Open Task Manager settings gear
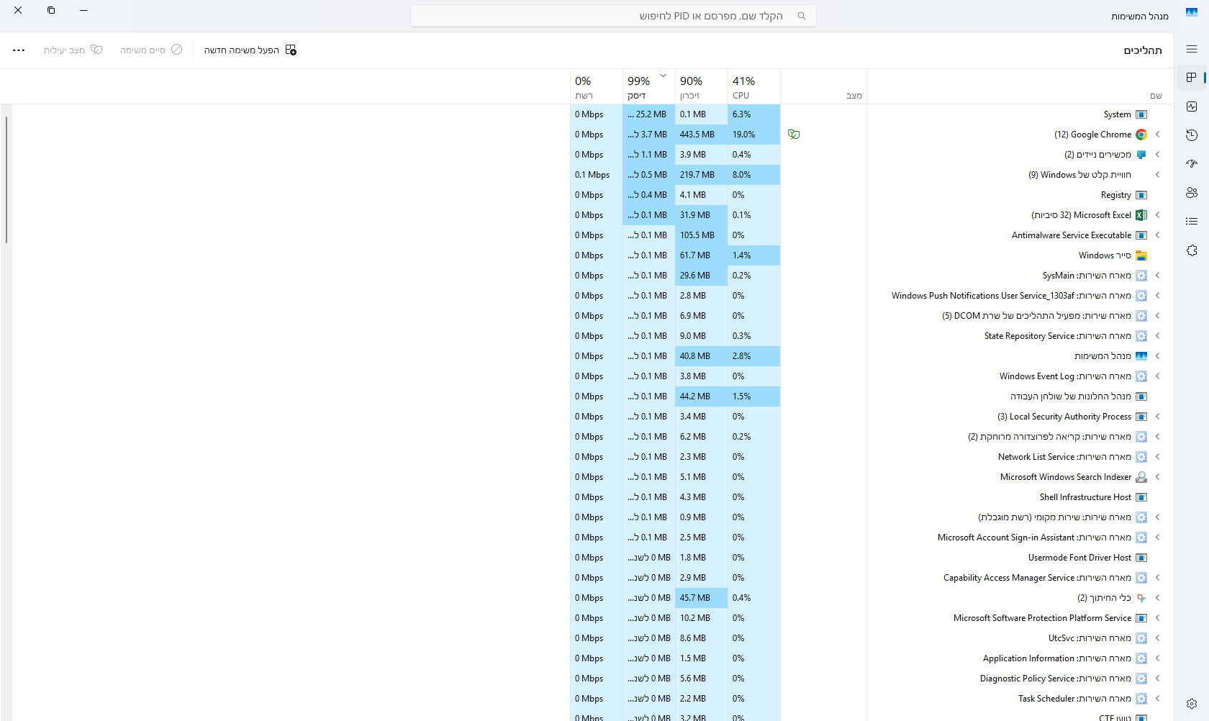 (1192, 704)
